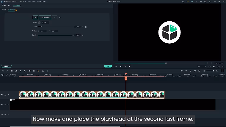Click the Rotate dial knob
Viewport: 226px width, 127px height.
pos(39,23)
